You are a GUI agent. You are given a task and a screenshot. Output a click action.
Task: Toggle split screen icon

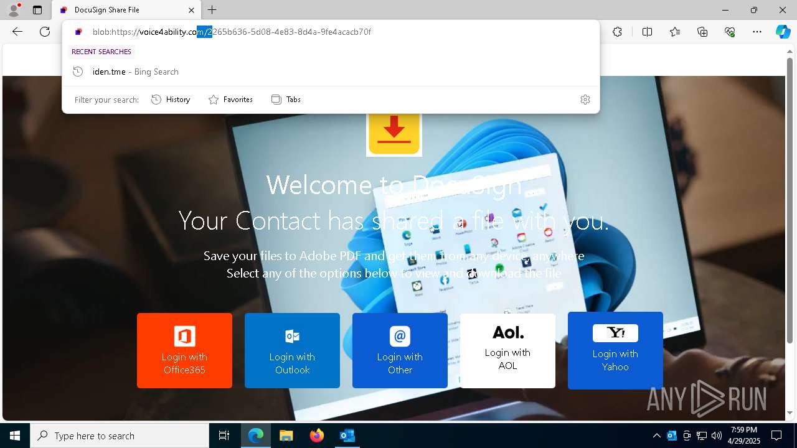647,32
